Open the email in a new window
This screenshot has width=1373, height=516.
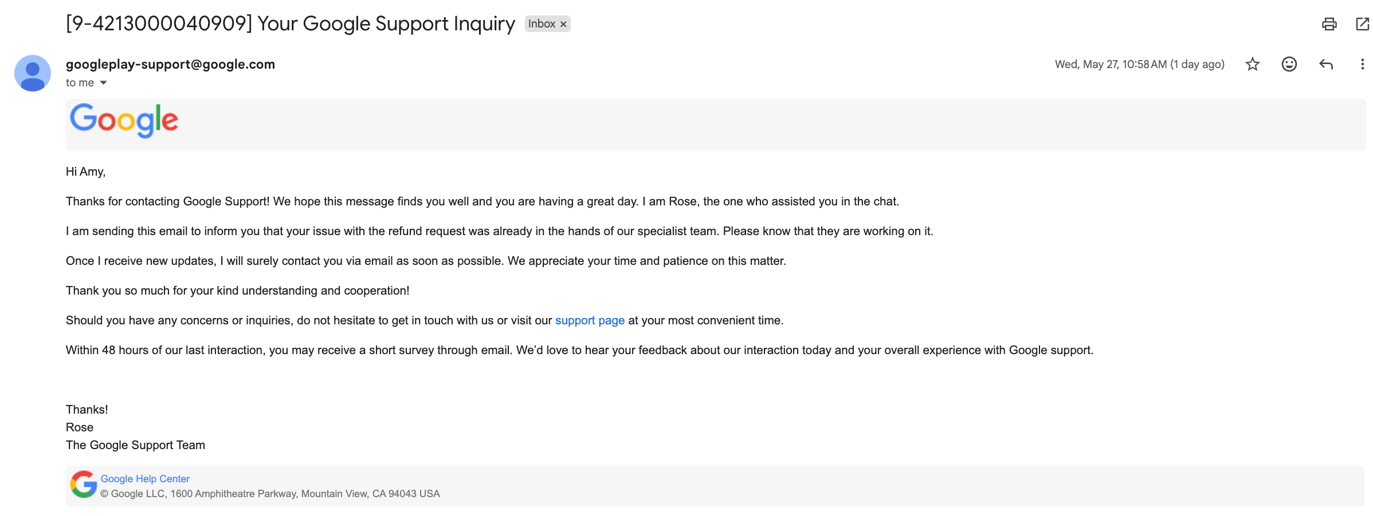[x=1362, y=24]
